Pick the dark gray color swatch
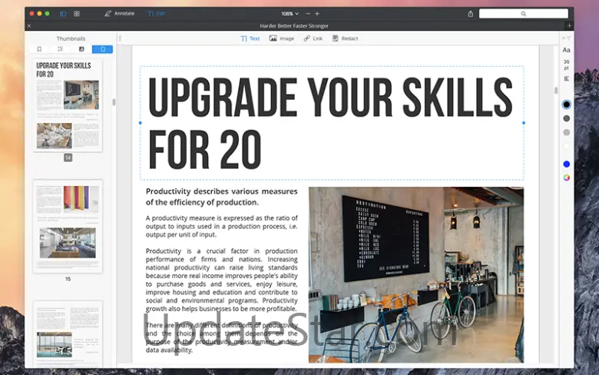 pos(566,118)
